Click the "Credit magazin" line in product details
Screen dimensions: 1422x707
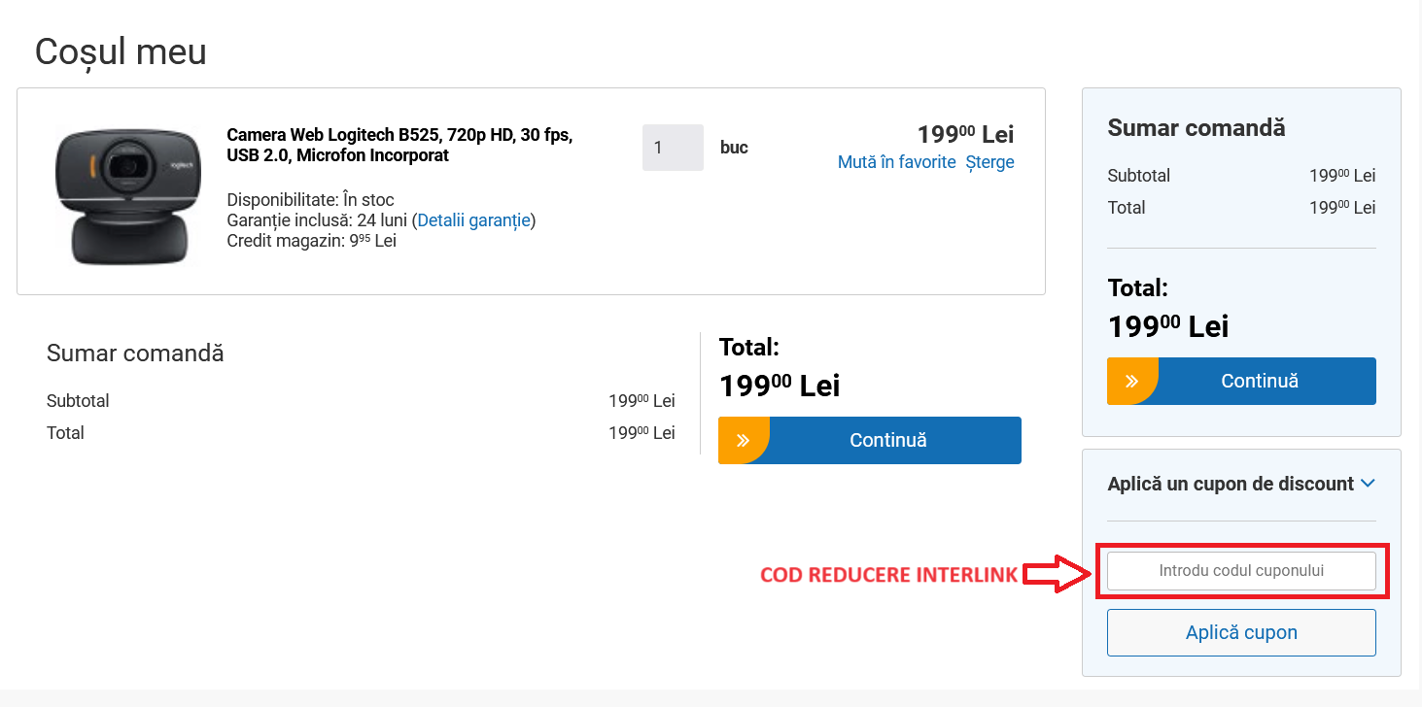(311, 241)
